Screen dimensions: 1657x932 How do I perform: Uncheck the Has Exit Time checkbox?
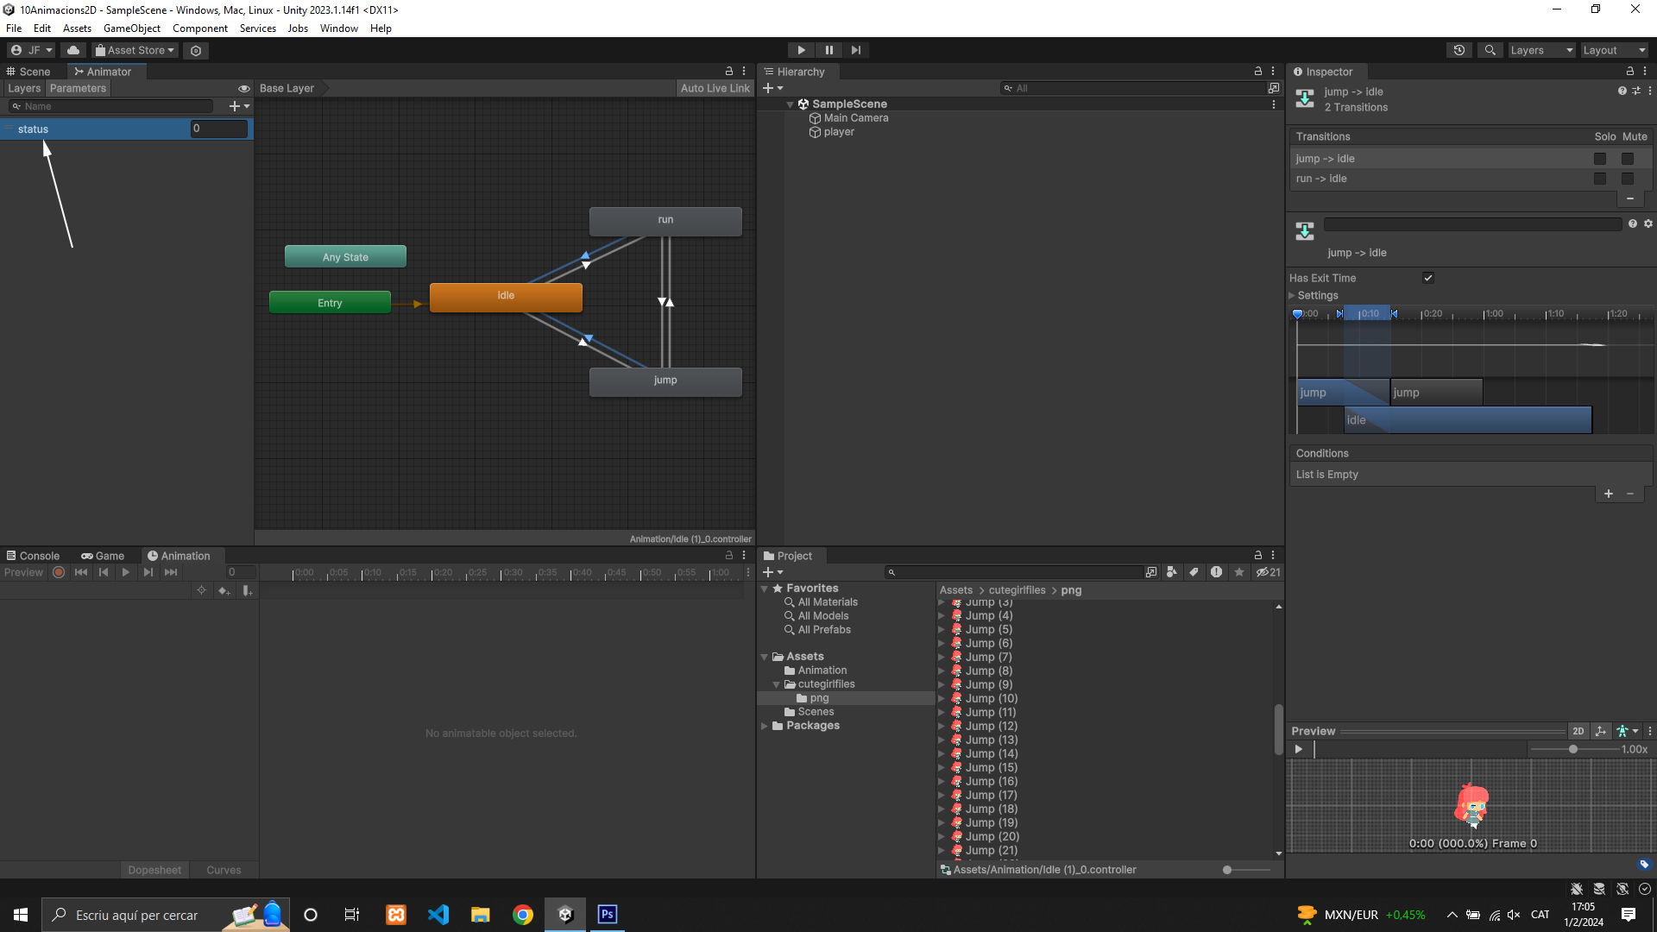pyautogui.click(x=1428, y=278)
